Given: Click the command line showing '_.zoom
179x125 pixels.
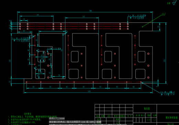Looking at the screenshot, I should [x=57, y=118].
